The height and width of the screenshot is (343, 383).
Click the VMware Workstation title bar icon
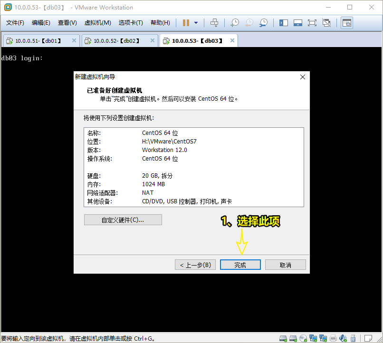[x=8, y=7]
